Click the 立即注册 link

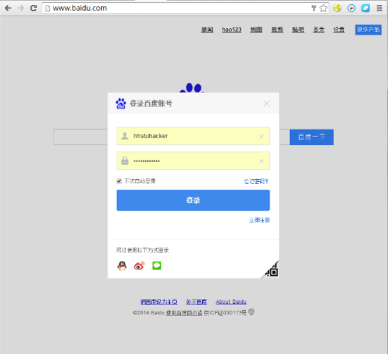pyautogui.click(x=259, y=220)
